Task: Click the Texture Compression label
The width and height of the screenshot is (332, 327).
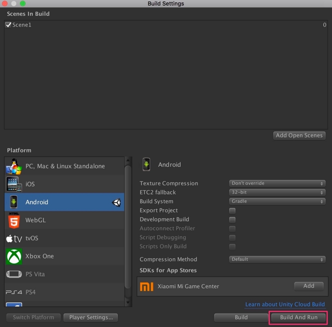Action: pyautogui.click(x=169, y=184)
